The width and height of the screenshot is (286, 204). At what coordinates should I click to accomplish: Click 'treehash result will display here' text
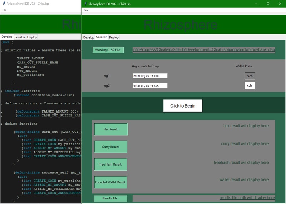[x=241, y=163]
